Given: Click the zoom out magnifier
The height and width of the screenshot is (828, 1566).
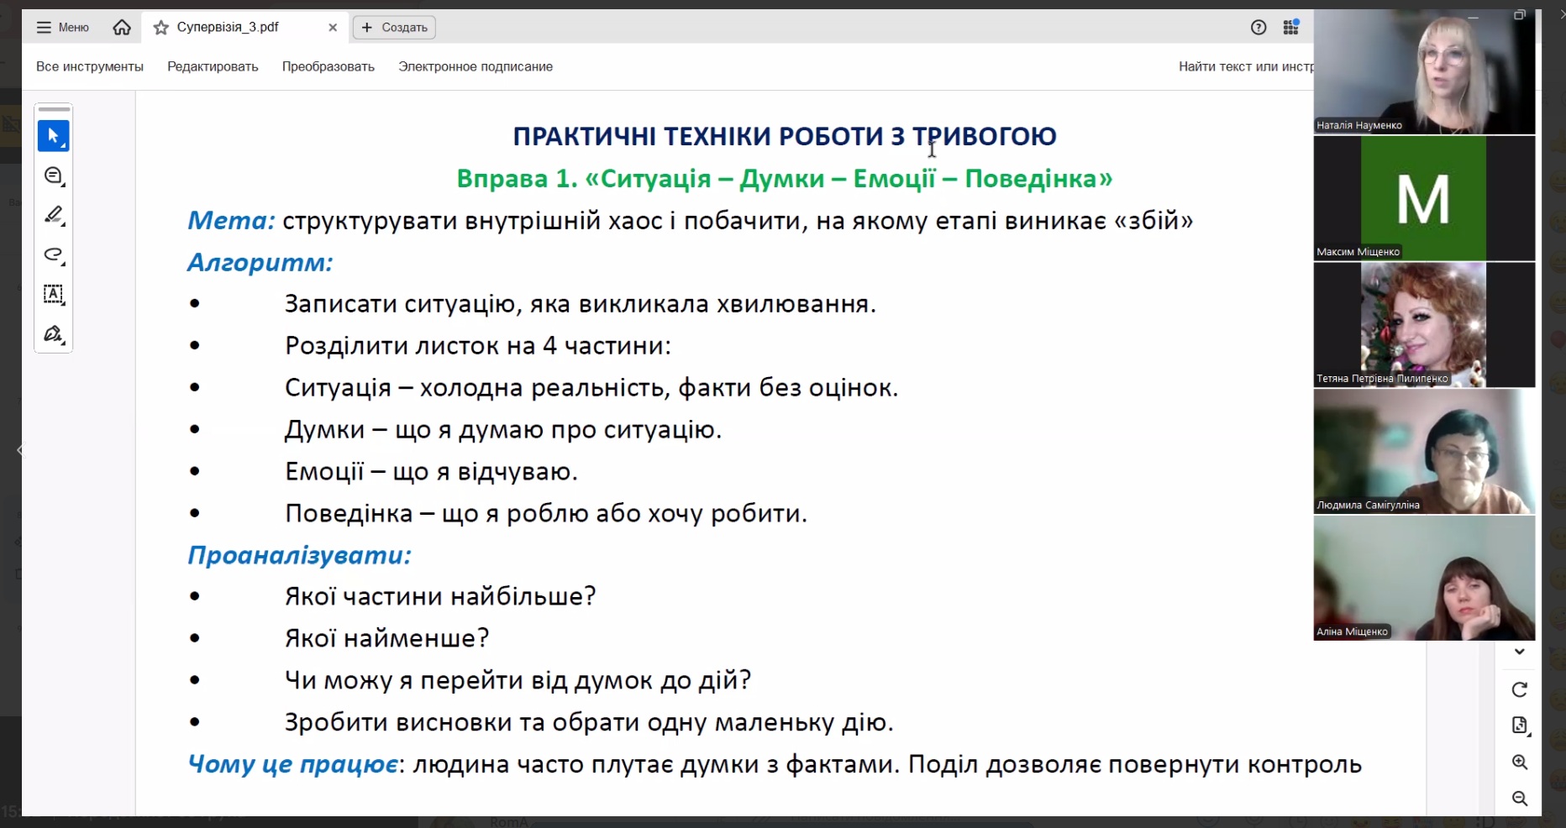Looking at the screenshot, I should point(1520,799).
